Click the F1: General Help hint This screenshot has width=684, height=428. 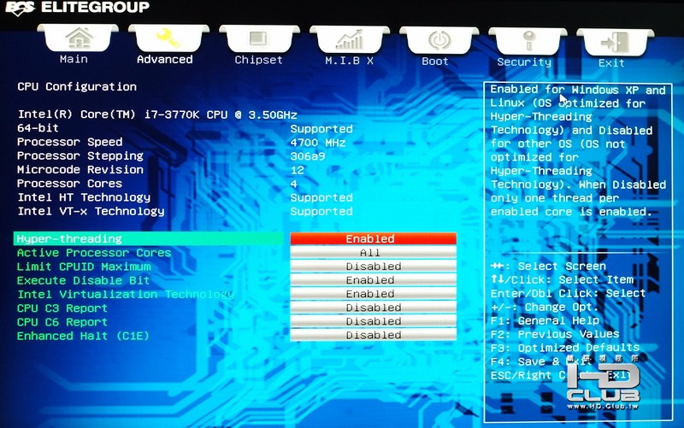click(x=545, y=320)
